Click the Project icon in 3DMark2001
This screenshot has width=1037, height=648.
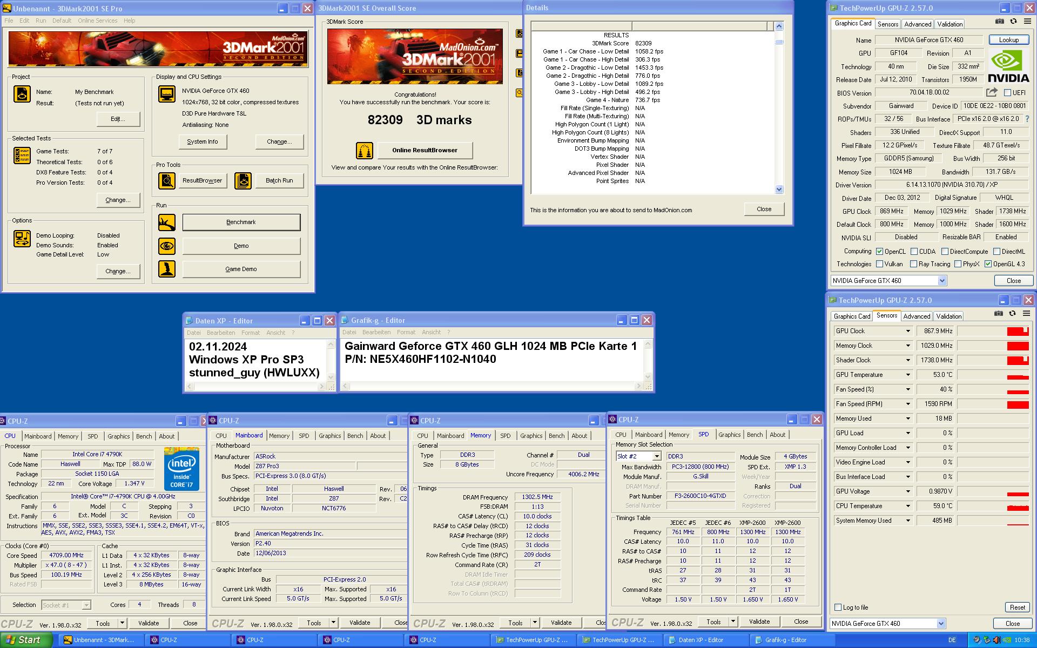[22, 94]
